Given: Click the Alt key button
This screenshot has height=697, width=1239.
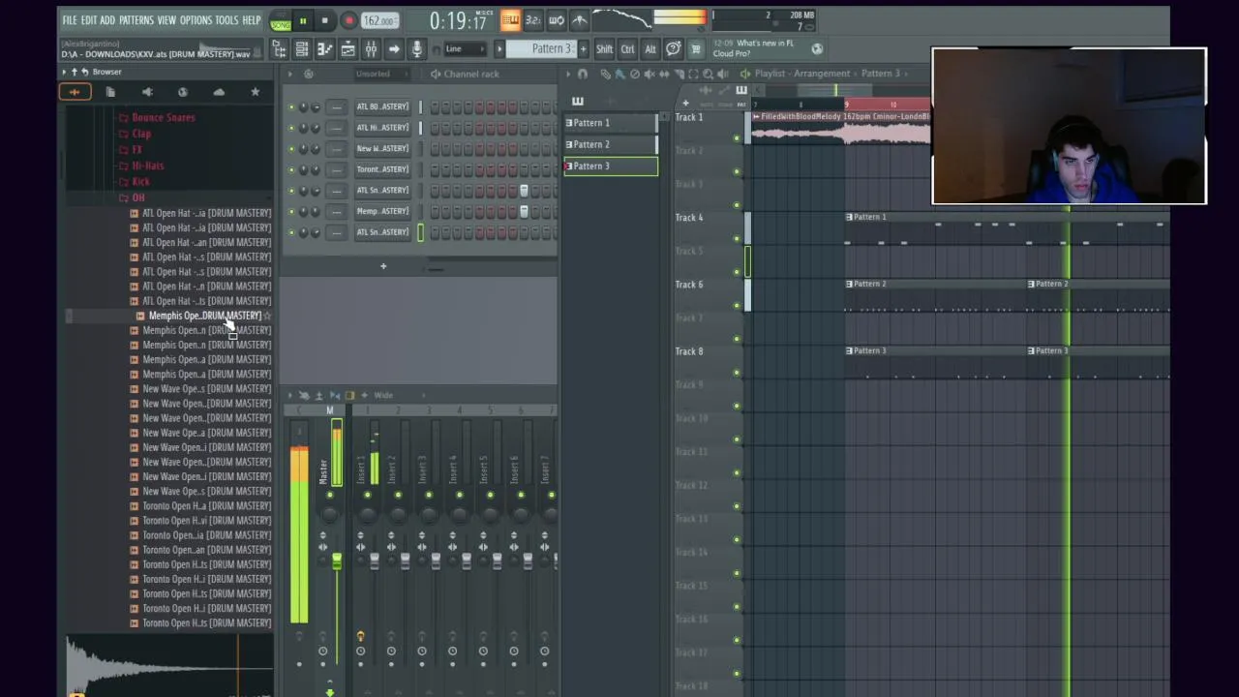Looking at the screenshot, I should (650, 49).
